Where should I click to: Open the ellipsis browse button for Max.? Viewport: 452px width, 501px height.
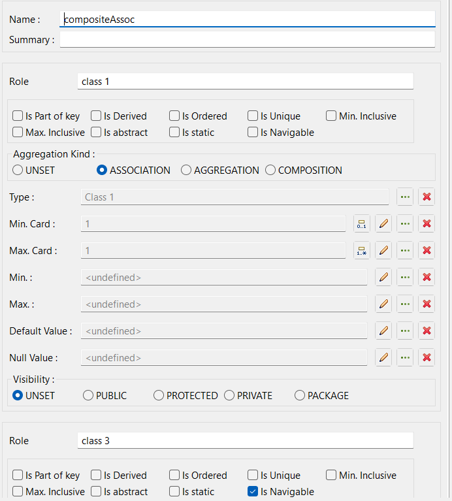pyautogui.click(x=405, y=304)
